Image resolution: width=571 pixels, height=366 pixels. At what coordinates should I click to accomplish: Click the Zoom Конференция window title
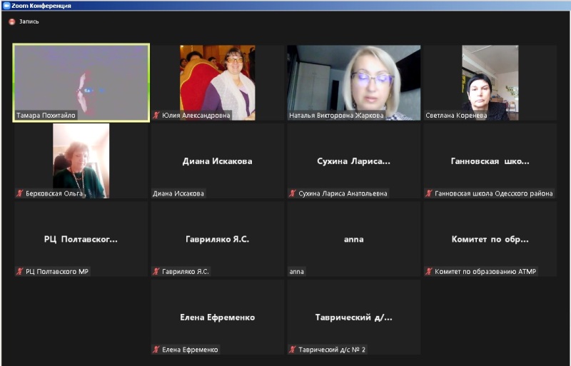[x=41, y=6]
